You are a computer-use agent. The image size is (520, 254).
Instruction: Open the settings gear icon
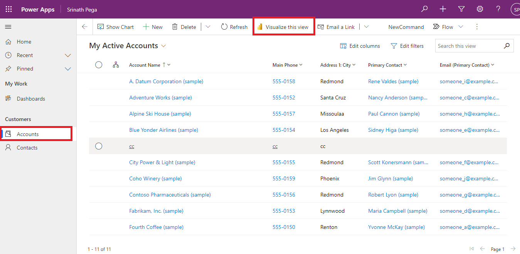pyautogui.click(x=480, y=9)
